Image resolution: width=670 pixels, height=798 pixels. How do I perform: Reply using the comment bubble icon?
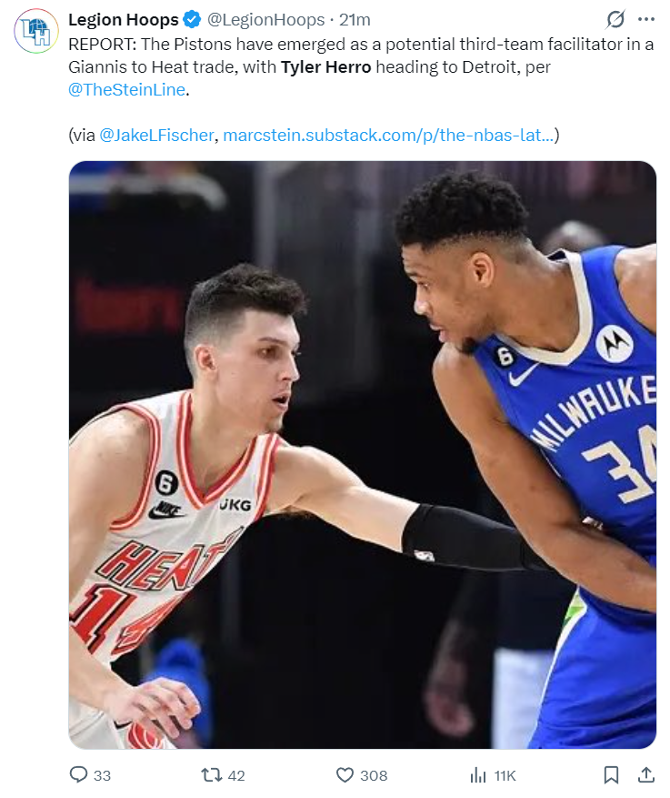pos(78,774)
